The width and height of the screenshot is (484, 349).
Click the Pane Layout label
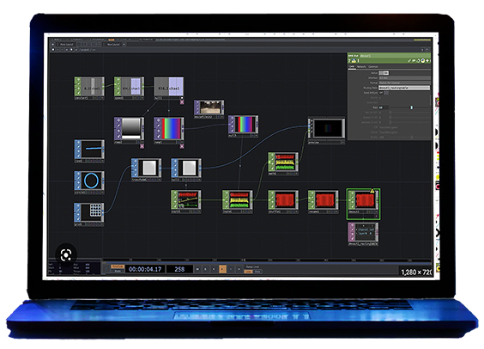pos(67,45)
